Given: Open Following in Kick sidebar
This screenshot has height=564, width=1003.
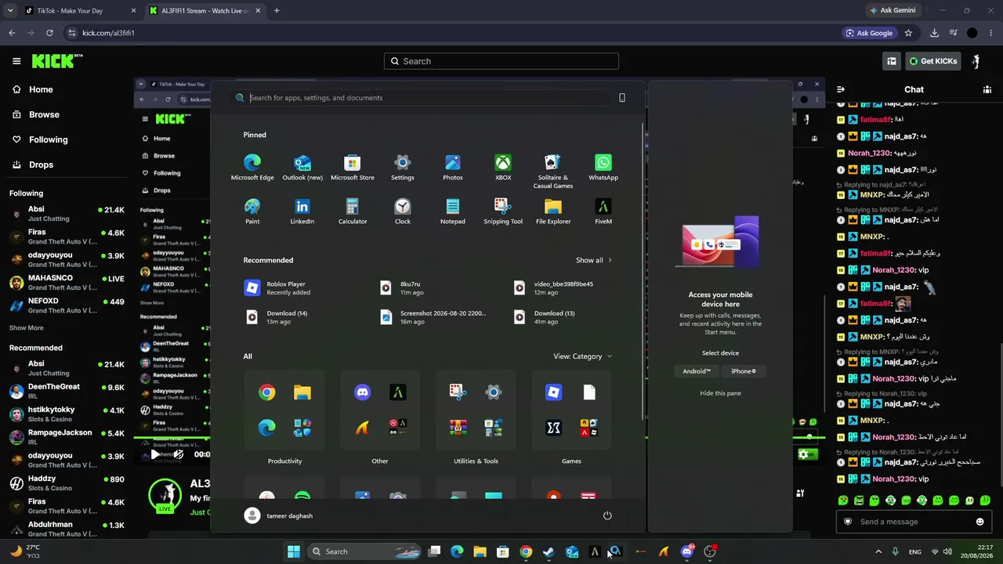Looking at the screenshot, I should pyautogui.click(x=40, y=139).
